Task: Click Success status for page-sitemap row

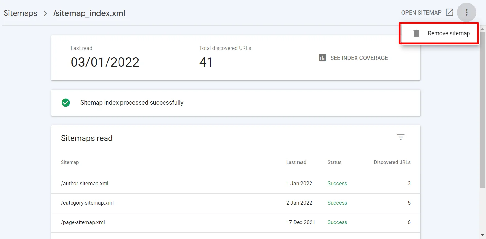Action: tap(337, 222)
